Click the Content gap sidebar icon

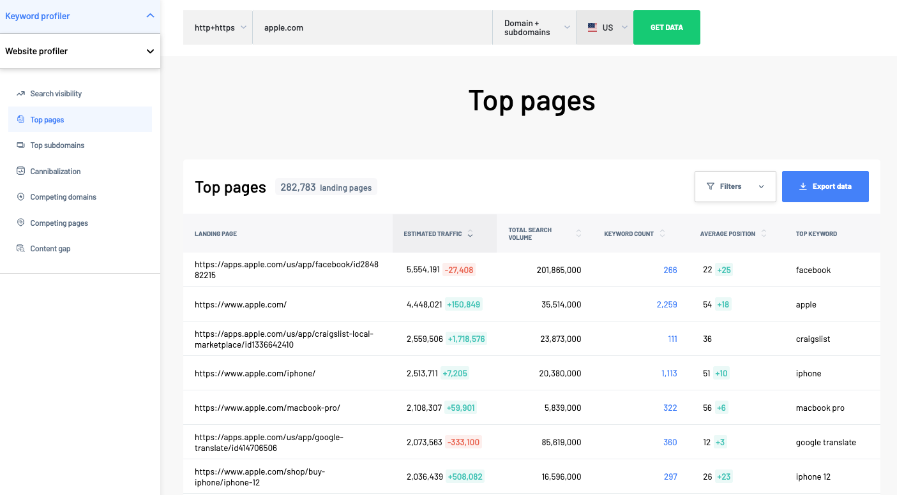(x=21, y=248)
